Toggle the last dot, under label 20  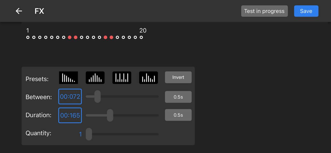141,37
